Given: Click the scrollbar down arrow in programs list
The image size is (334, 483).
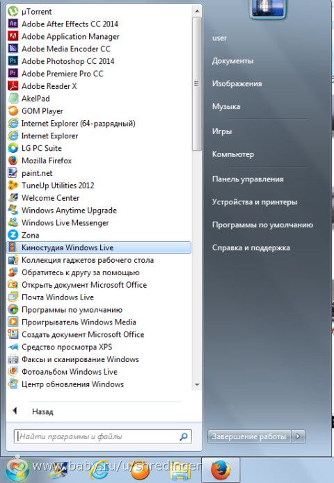Looking at the screenshot, I should 197,385.
